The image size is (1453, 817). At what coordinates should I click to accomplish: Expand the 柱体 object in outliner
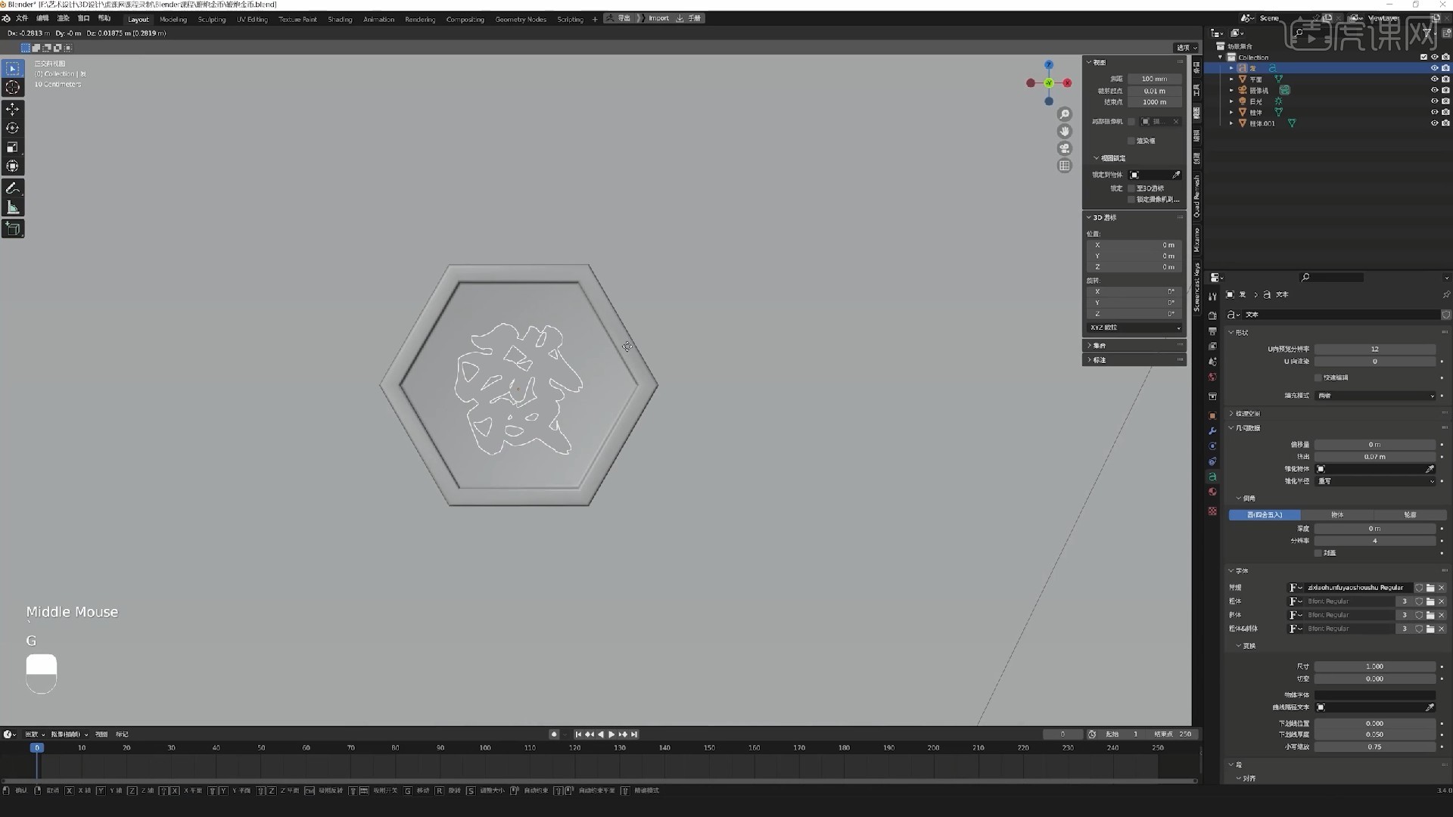(x=1231, y=112)
